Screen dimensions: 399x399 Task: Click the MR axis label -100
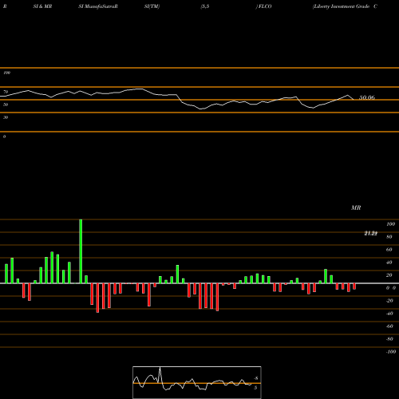(391, 352)
